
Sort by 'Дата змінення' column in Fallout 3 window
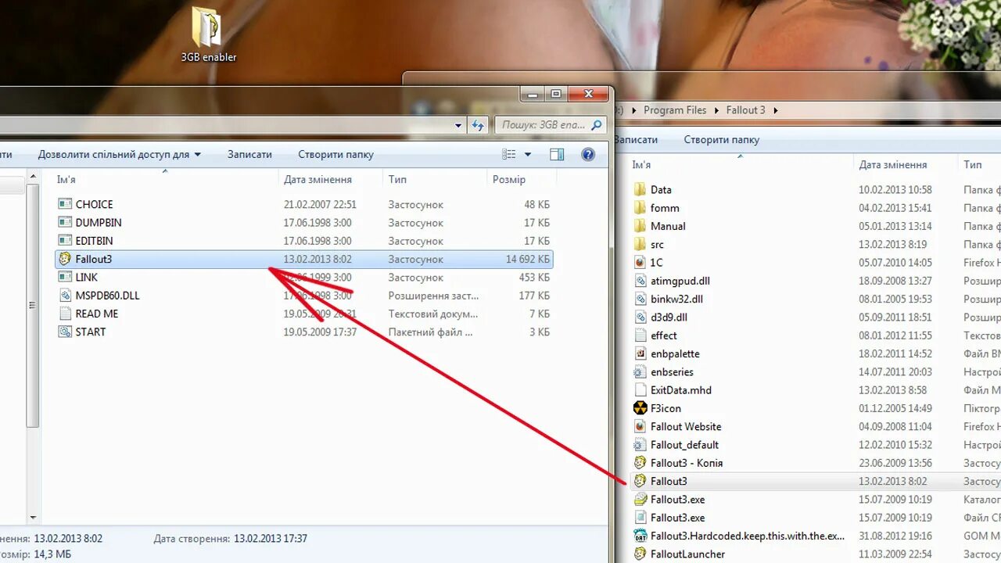[x=905, y=165]
